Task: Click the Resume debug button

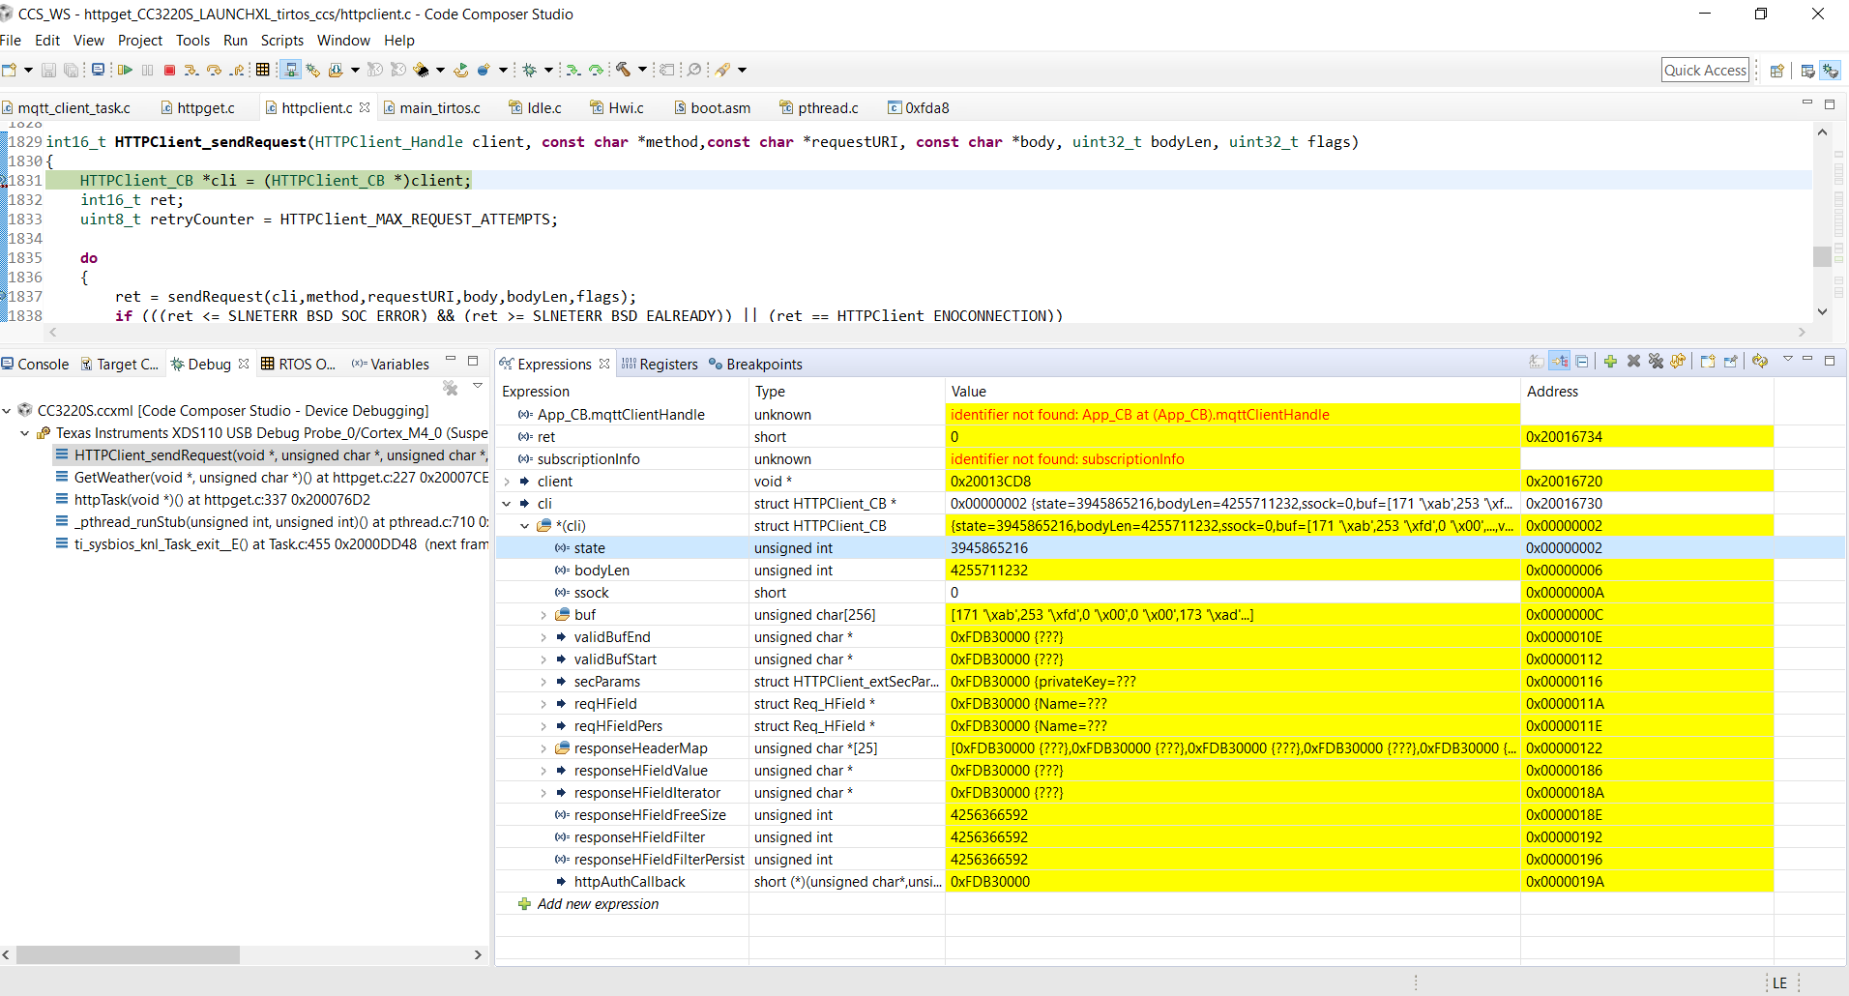Action: click(125, 70)
